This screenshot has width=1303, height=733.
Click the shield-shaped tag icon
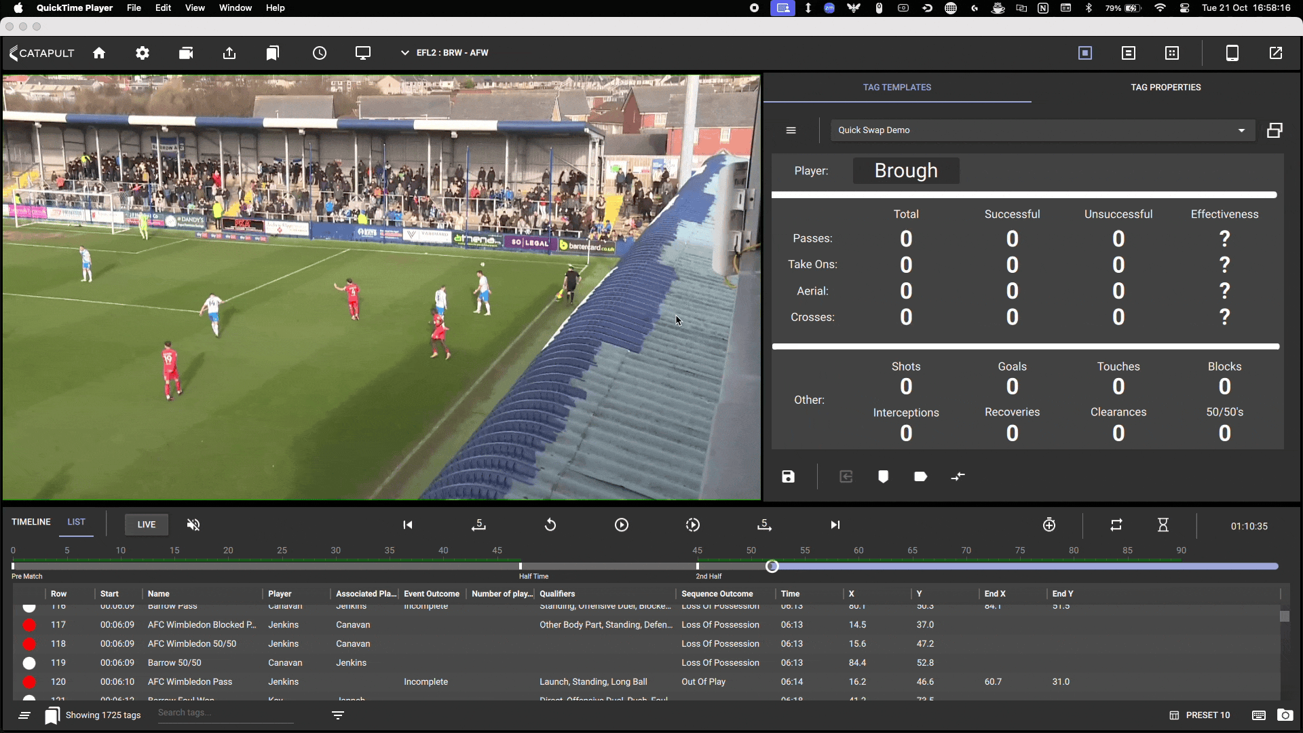point(883,477)
